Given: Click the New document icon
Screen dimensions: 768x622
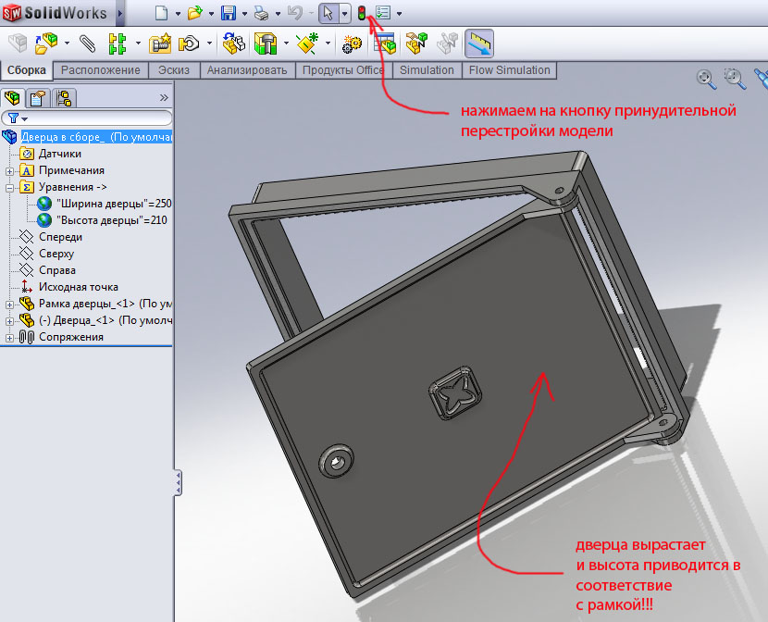Looking at the screenshot, I should tap(161, 13).
